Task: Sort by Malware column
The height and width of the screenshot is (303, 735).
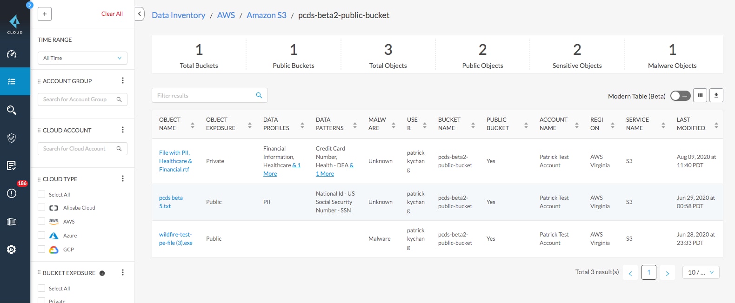Action: [394, 125]
